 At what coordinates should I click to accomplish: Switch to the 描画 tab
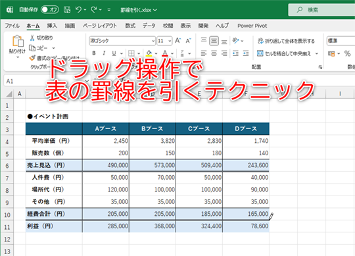point(70,26)
